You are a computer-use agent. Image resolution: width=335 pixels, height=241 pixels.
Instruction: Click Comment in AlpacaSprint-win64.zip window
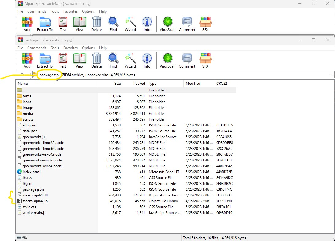point(187,24)
